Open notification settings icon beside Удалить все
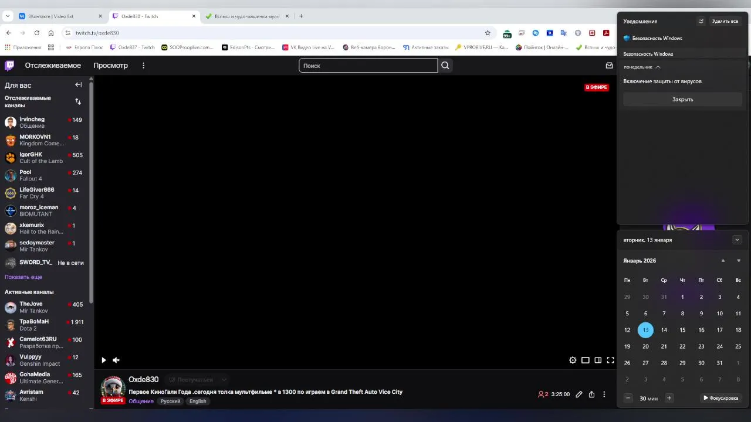The image size is (751, 422). 701,21
